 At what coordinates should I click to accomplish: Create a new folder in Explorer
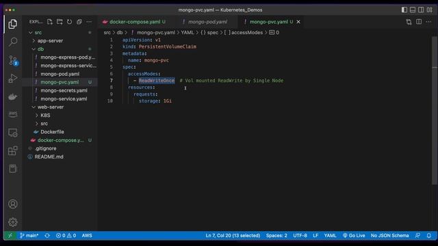coord(60,22)
